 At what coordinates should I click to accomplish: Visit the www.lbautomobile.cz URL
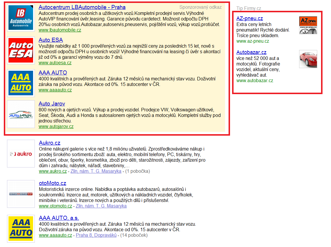(60, 30)
